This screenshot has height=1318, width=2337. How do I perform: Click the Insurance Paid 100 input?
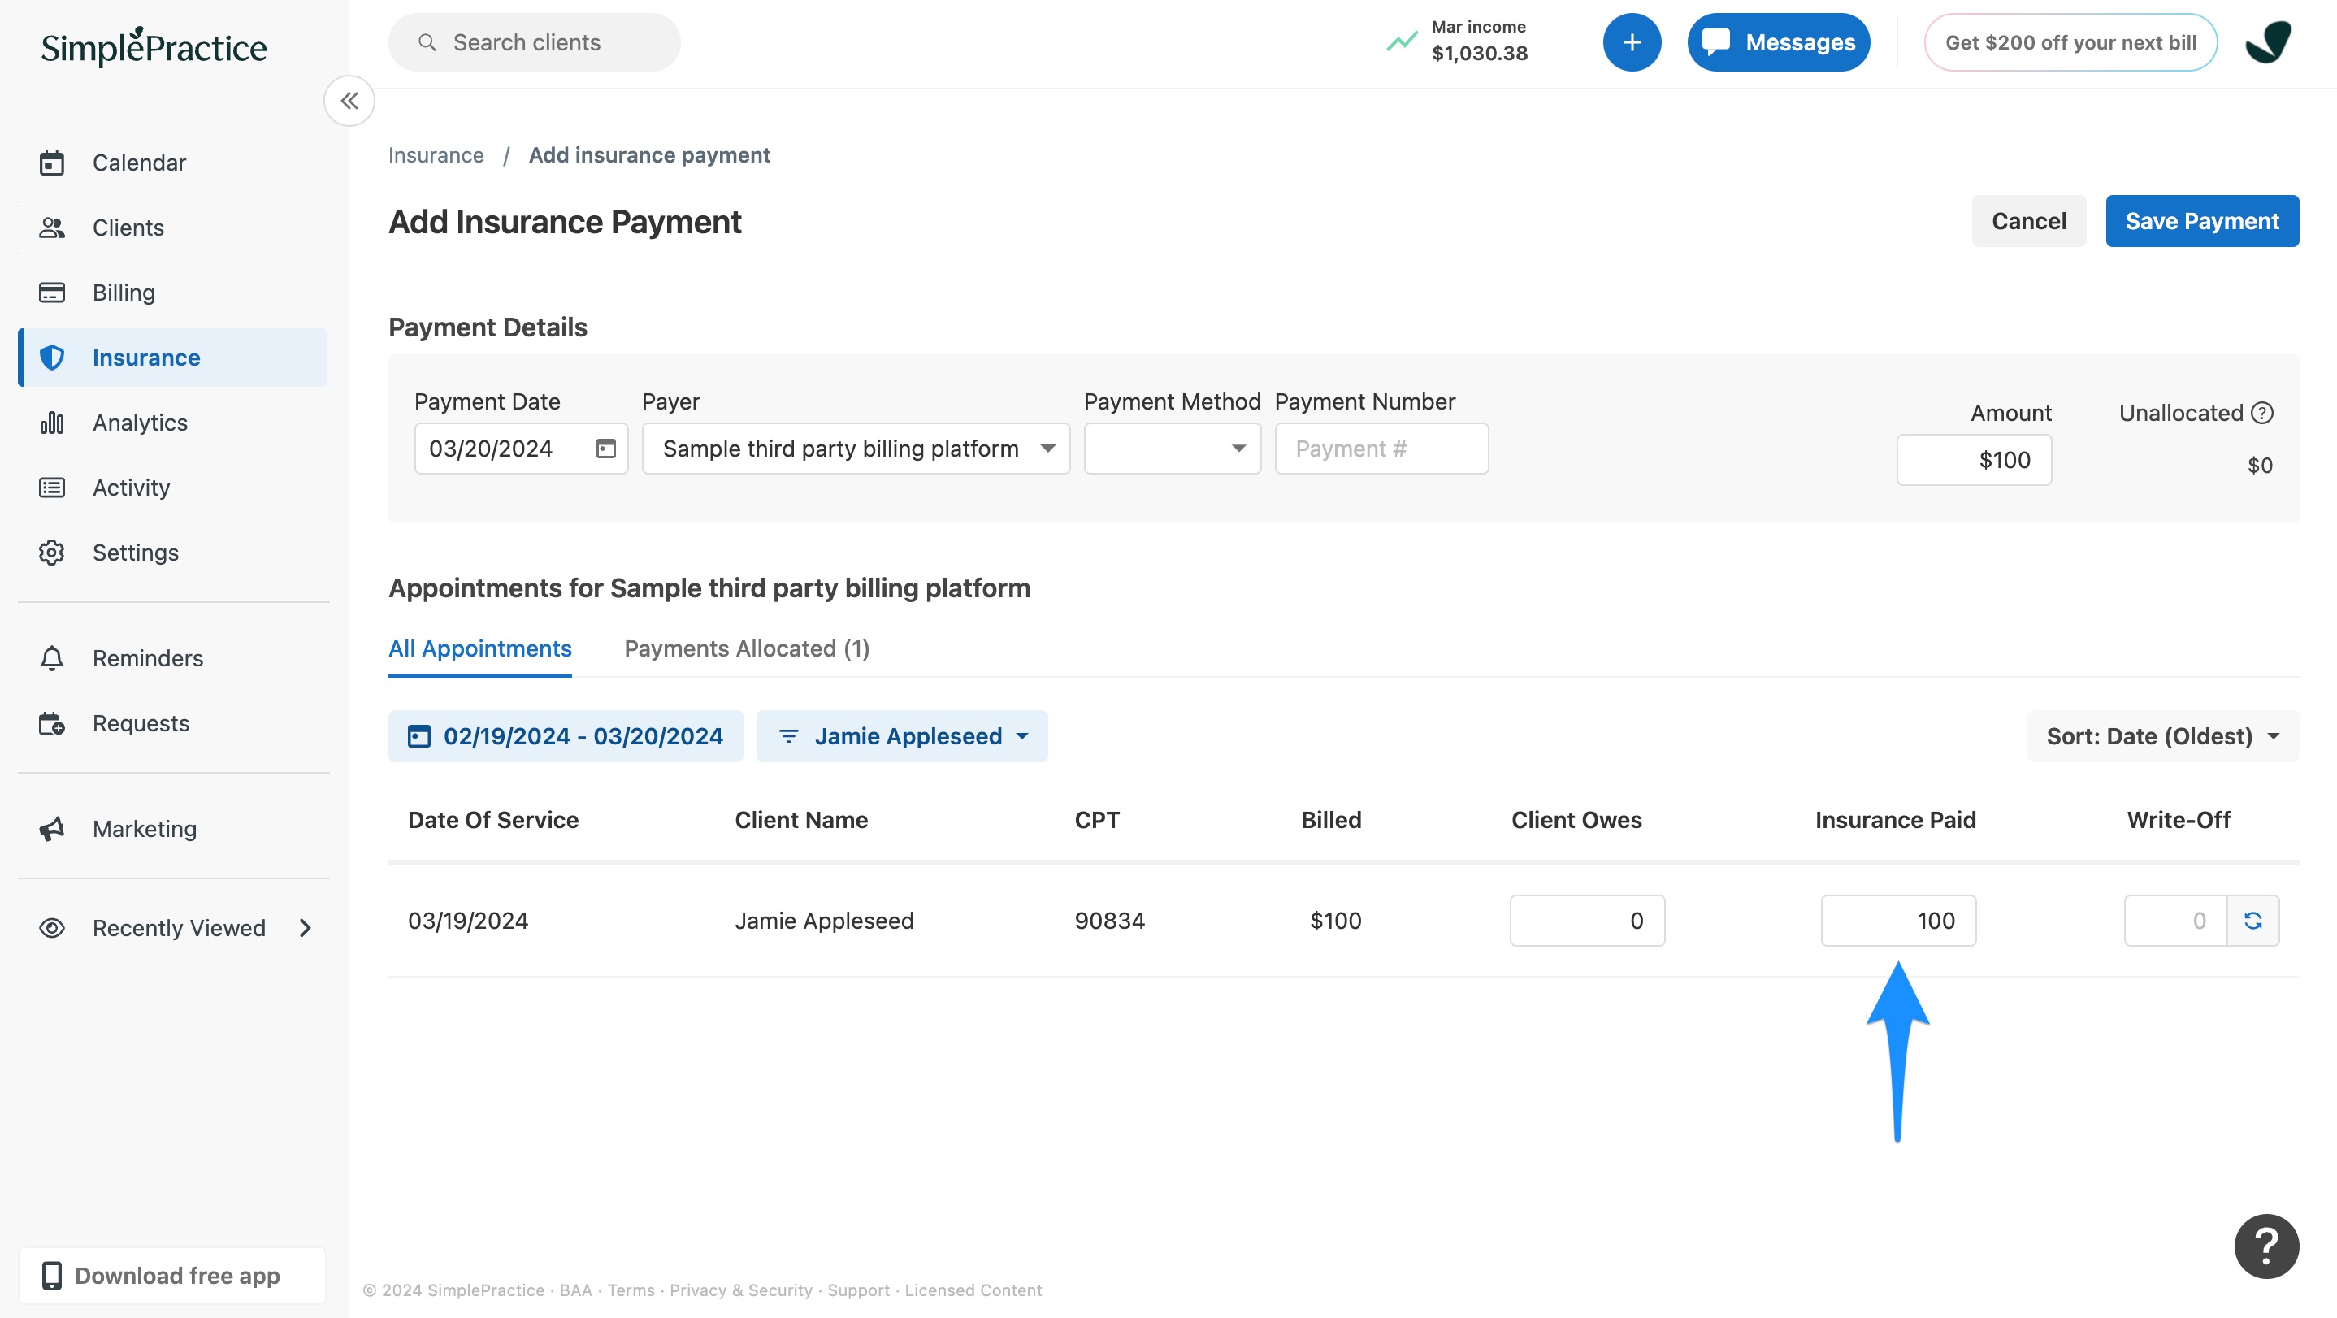(1898, 921)
